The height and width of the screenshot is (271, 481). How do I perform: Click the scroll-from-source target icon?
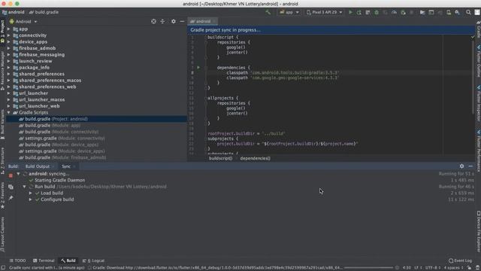(153, 21)
